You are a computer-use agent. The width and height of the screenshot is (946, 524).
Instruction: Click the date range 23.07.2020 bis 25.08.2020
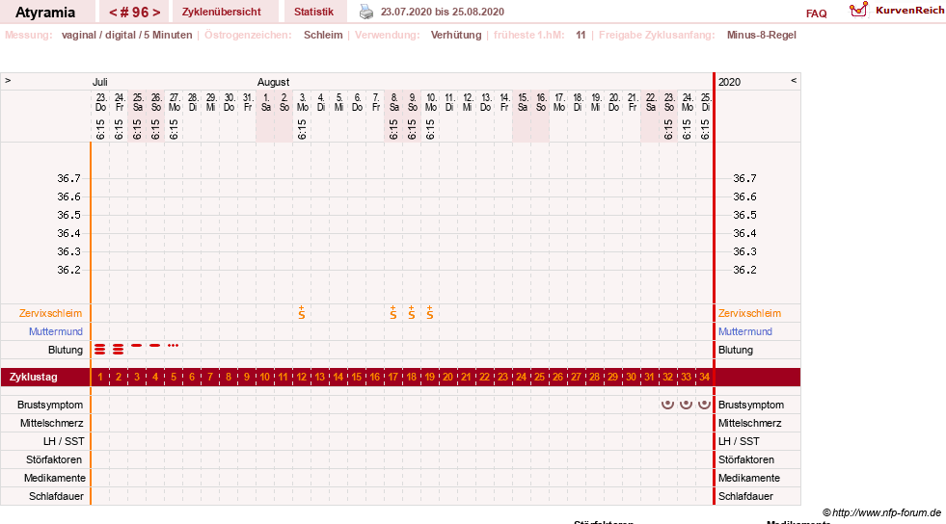[x=443, y=12]
